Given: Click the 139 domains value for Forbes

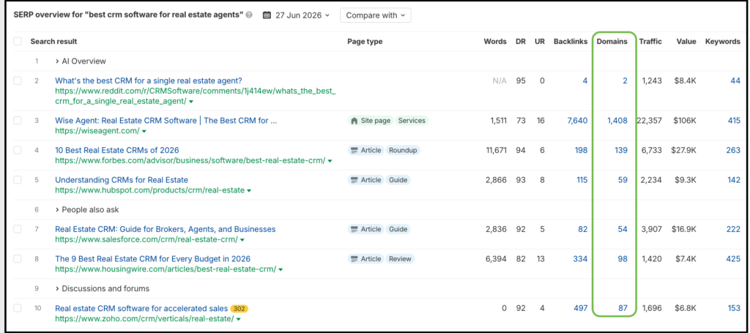Looking at the screenshot, I should click(621, 151).
